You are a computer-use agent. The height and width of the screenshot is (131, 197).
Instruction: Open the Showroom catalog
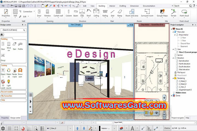click(20, 73)
